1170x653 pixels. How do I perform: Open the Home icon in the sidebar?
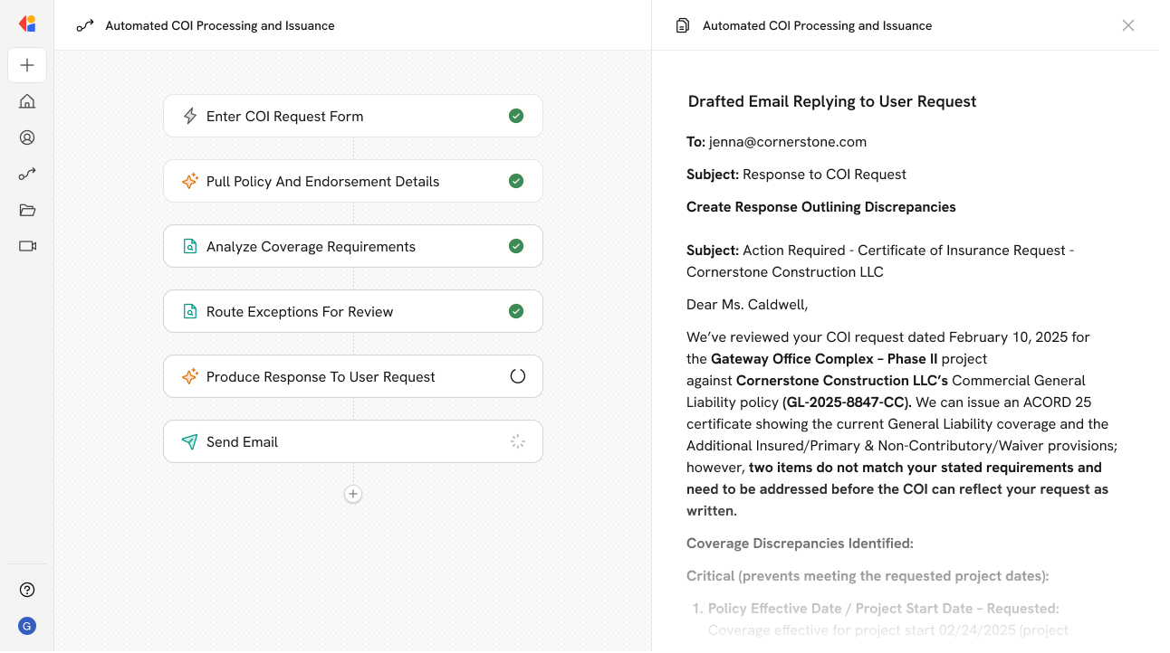(x=27, y=101)
